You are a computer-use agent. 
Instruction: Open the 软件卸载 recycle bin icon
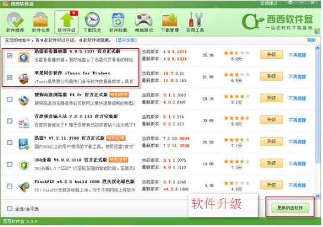[x=118, y=23]
